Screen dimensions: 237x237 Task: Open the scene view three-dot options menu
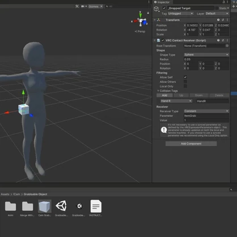(149, 2)
